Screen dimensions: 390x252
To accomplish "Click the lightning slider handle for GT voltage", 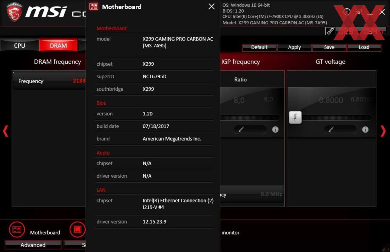I will click(295, 117).
